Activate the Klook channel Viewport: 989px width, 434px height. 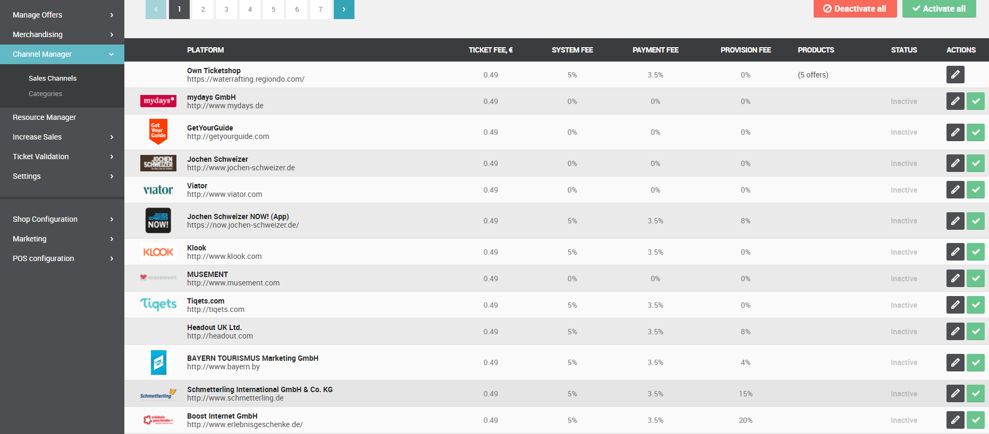[976, 252]
